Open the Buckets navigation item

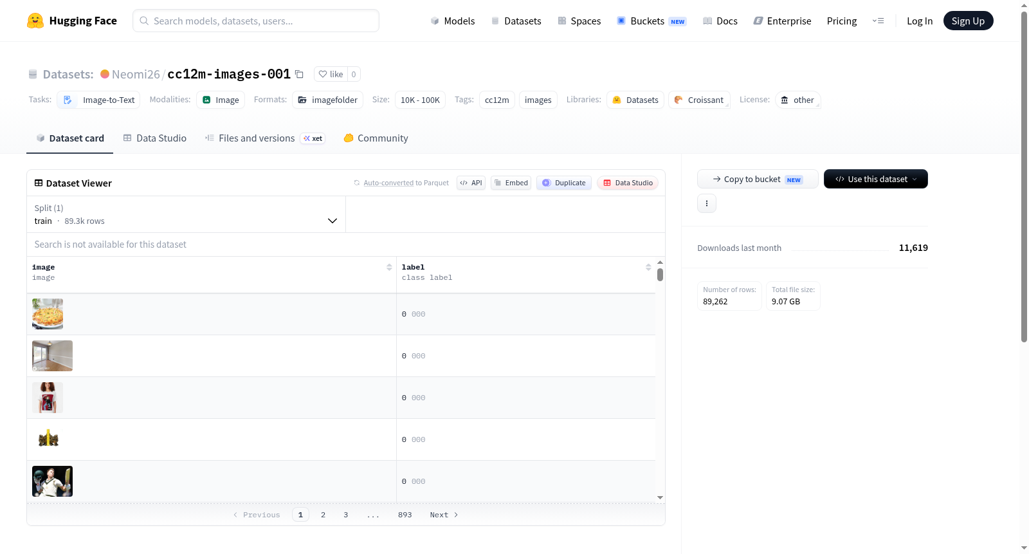(x=651, y=21)
